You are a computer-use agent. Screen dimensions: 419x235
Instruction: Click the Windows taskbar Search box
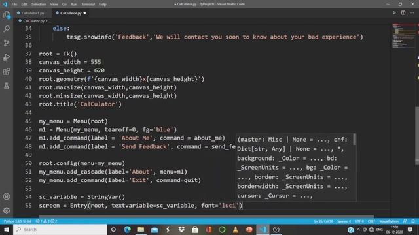pos(60,229)
